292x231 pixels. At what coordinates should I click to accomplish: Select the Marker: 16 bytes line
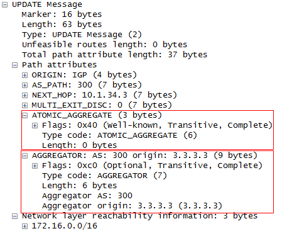point(62,14)
